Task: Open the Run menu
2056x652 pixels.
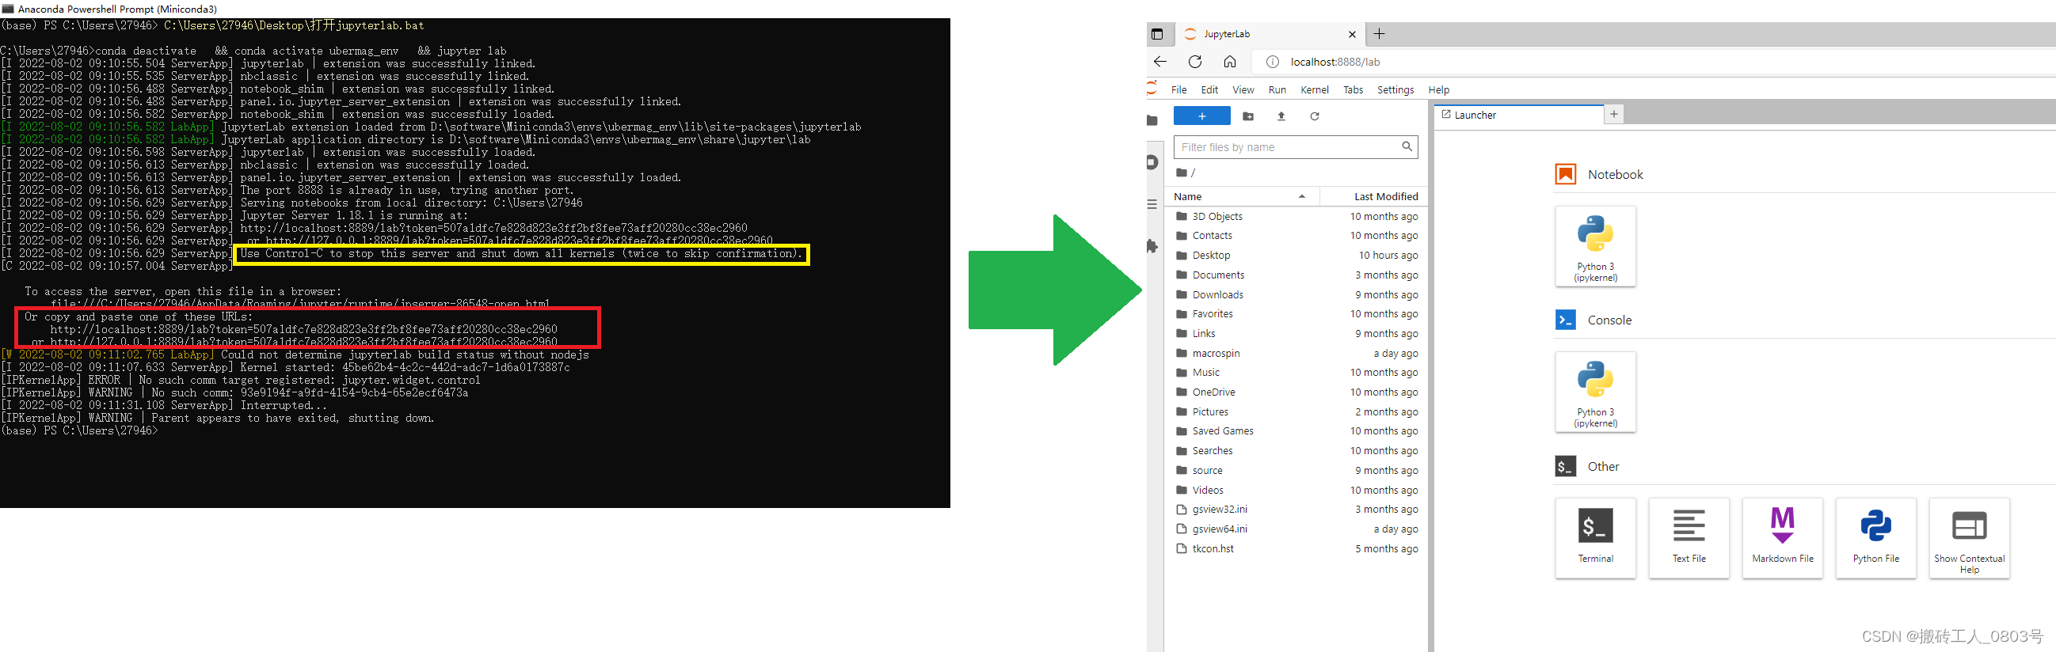Action: (1277, 90)
